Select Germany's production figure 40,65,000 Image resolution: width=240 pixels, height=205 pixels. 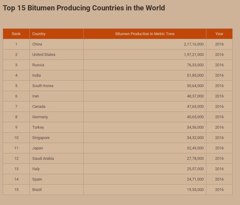click(x=195, y=117)
